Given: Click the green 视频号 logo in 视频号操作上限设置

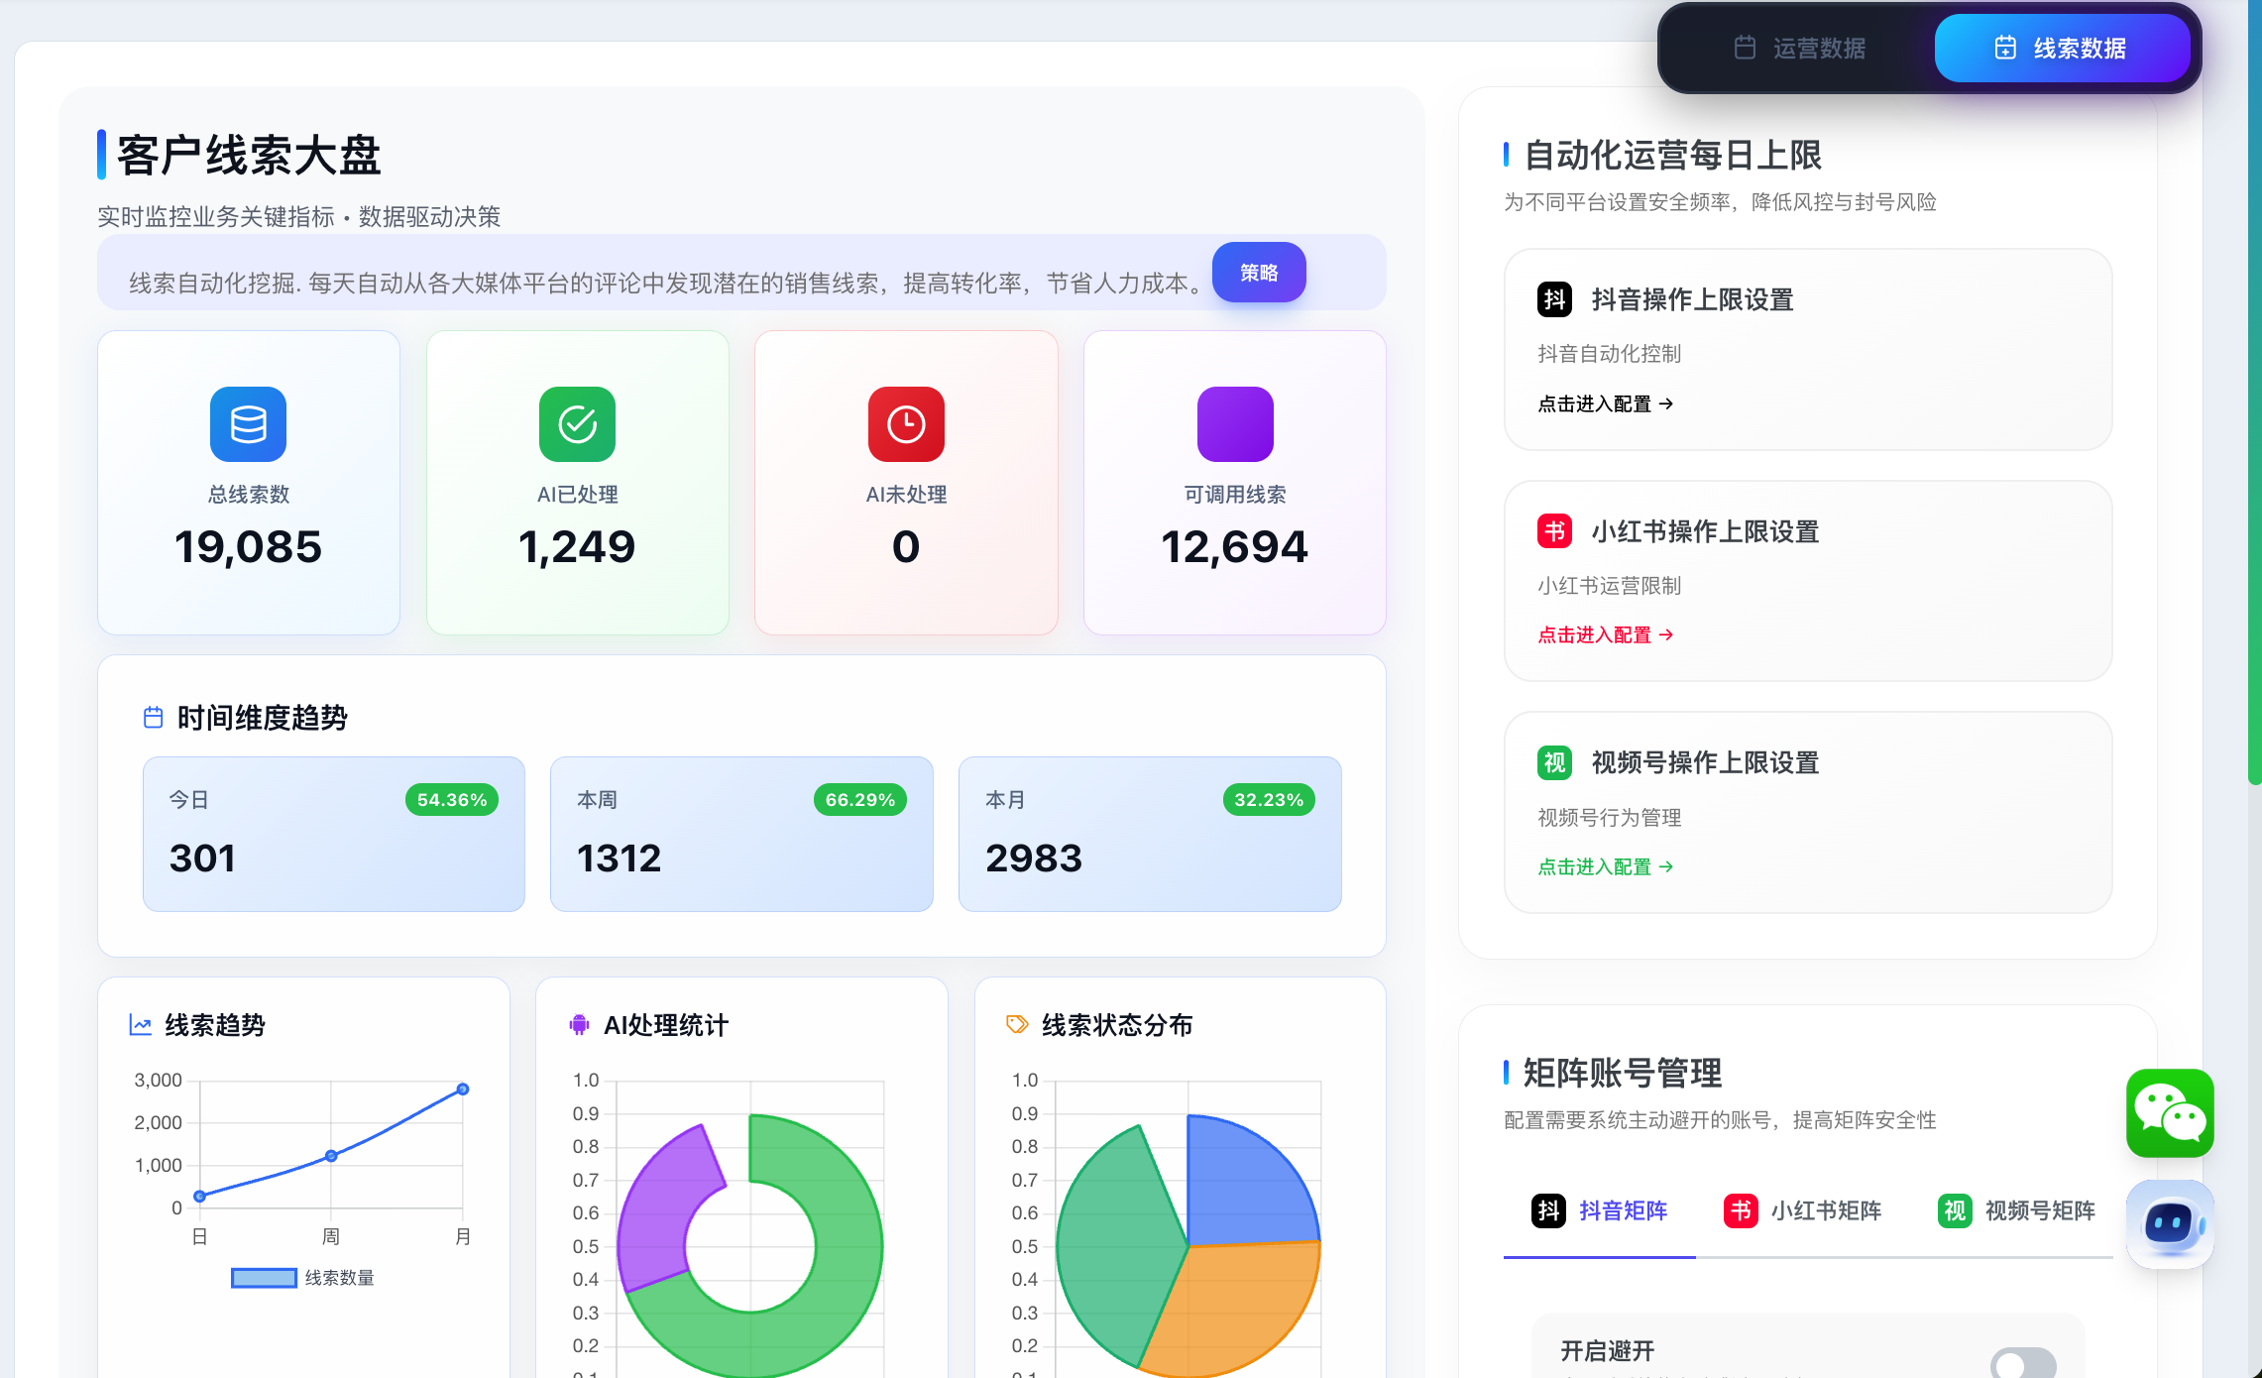Looking at the screenshot, I should click(1554, 762).
